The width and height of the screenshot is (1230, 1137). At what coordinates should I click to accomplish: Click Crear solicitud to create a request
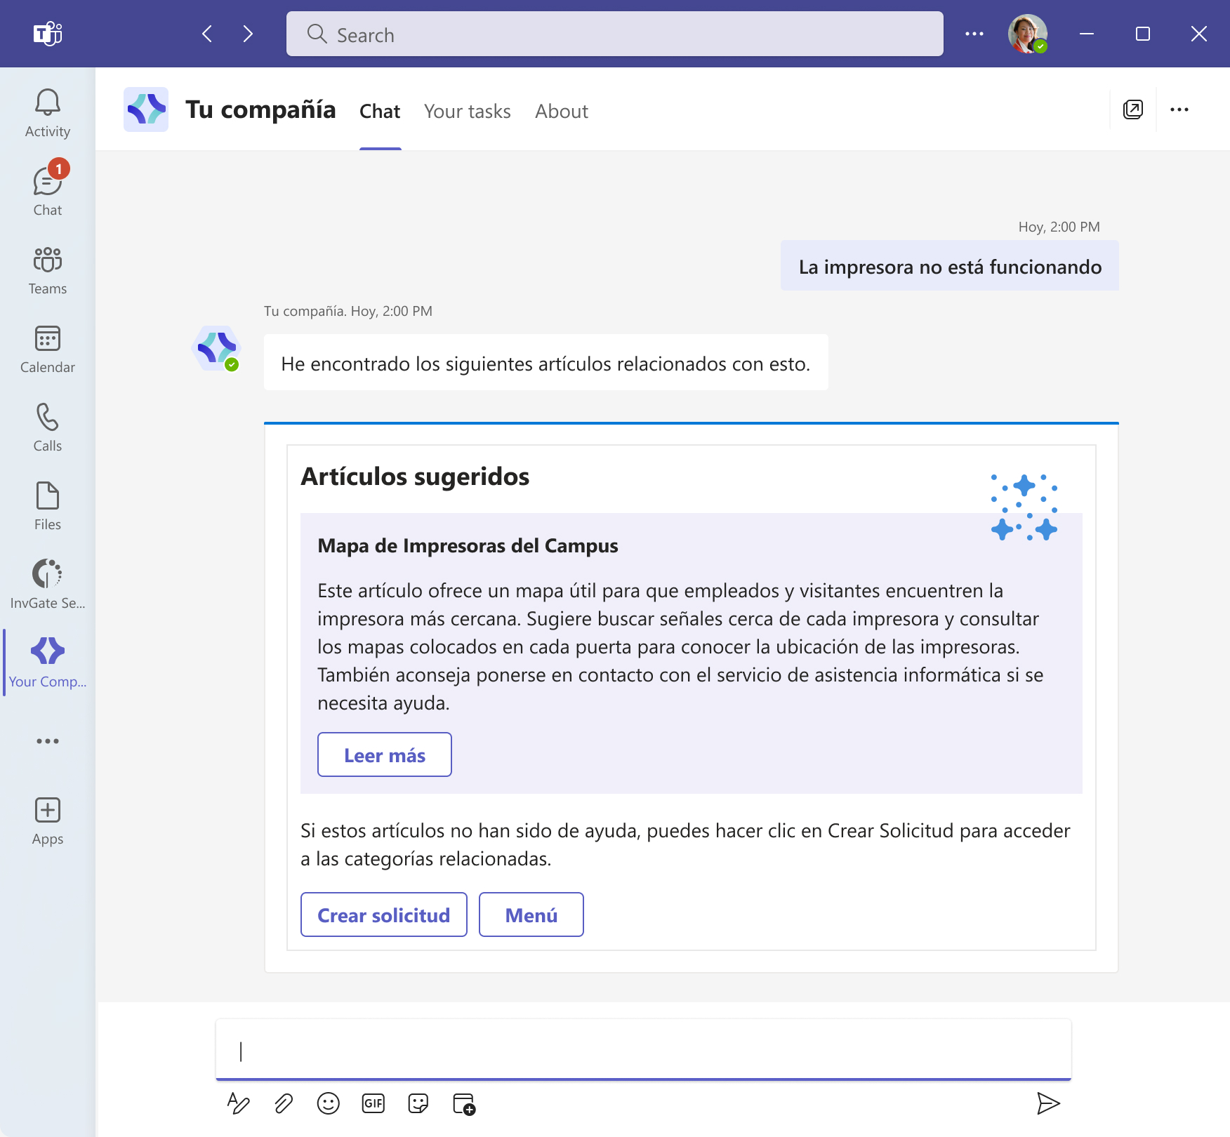pos(383,915)
